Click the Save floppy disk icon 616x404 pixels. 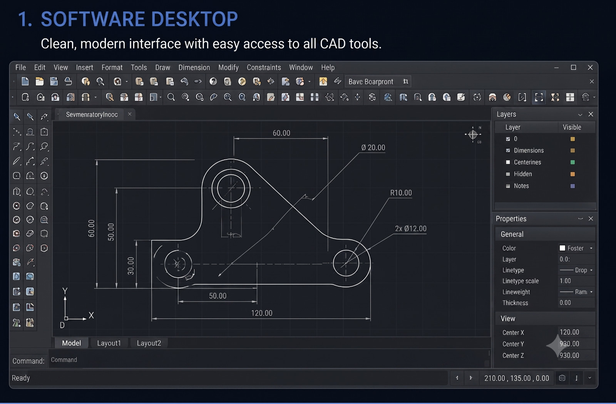54,81
